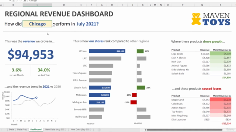Click the horizontal scrollbar thumb

(x=184, y=130)
